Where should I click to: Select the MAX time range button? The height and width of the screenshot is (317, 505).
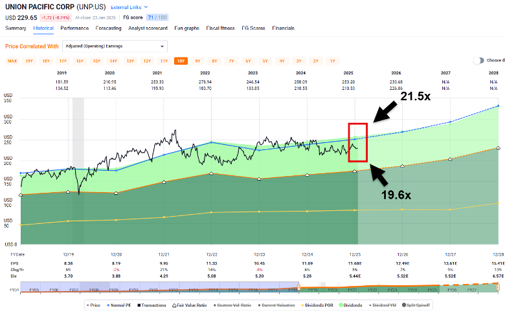[x=12, y=61]
